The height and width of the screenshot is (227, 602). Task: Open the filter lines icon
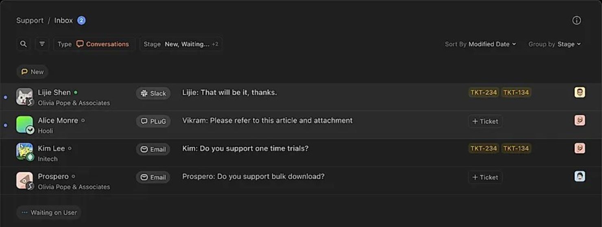(42, 44)
